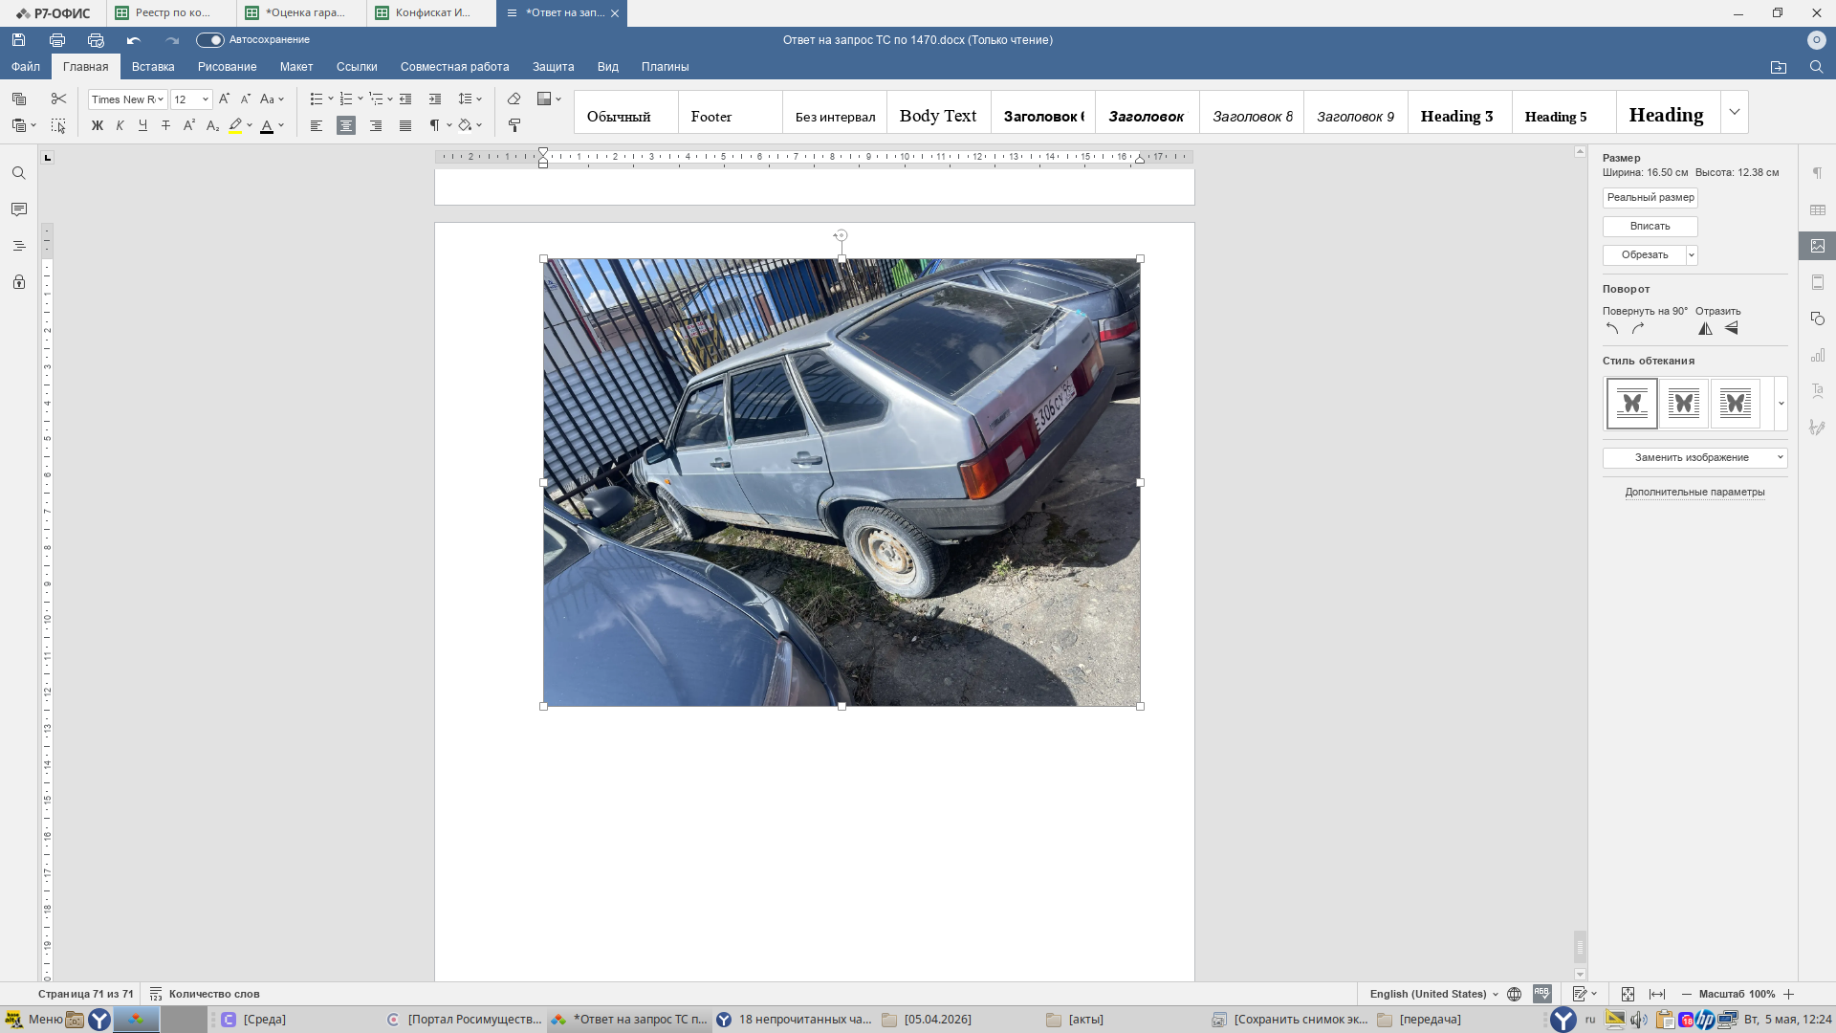Flip the image vertically
The image size is (1836, 1033).
tap(1731, 329)
